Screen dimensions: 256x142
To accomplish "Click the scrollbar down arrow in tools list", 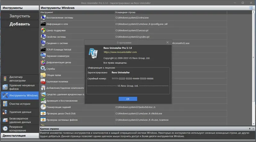I will pyautogui.click(x=253, y=124).
